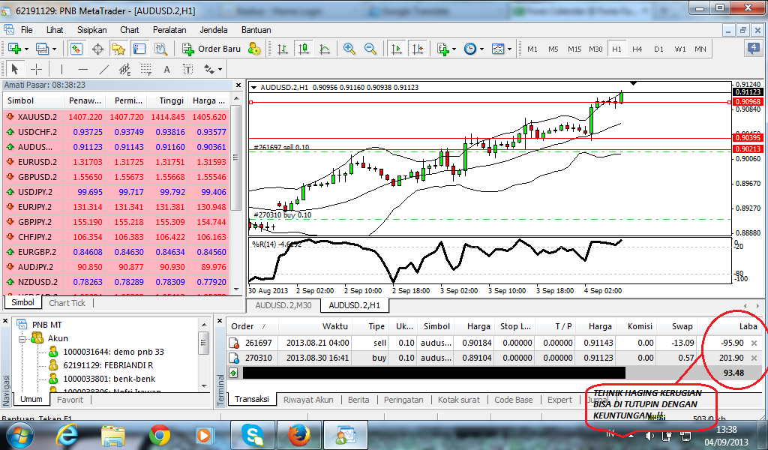The height and width of the screenshot is (450, 768).
Task: Select Fibonacci retracement tool
Action: (x=146, y=69)
